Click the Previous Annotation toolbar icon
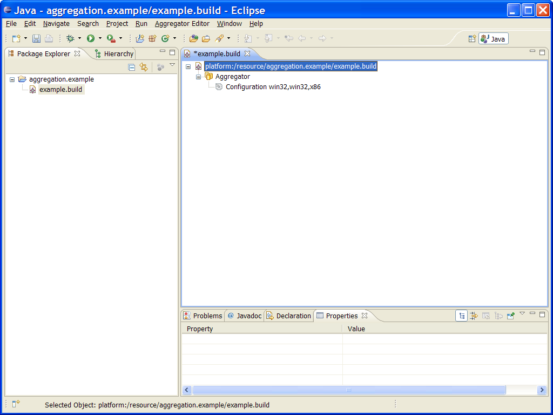 click(x=268, y=38)
